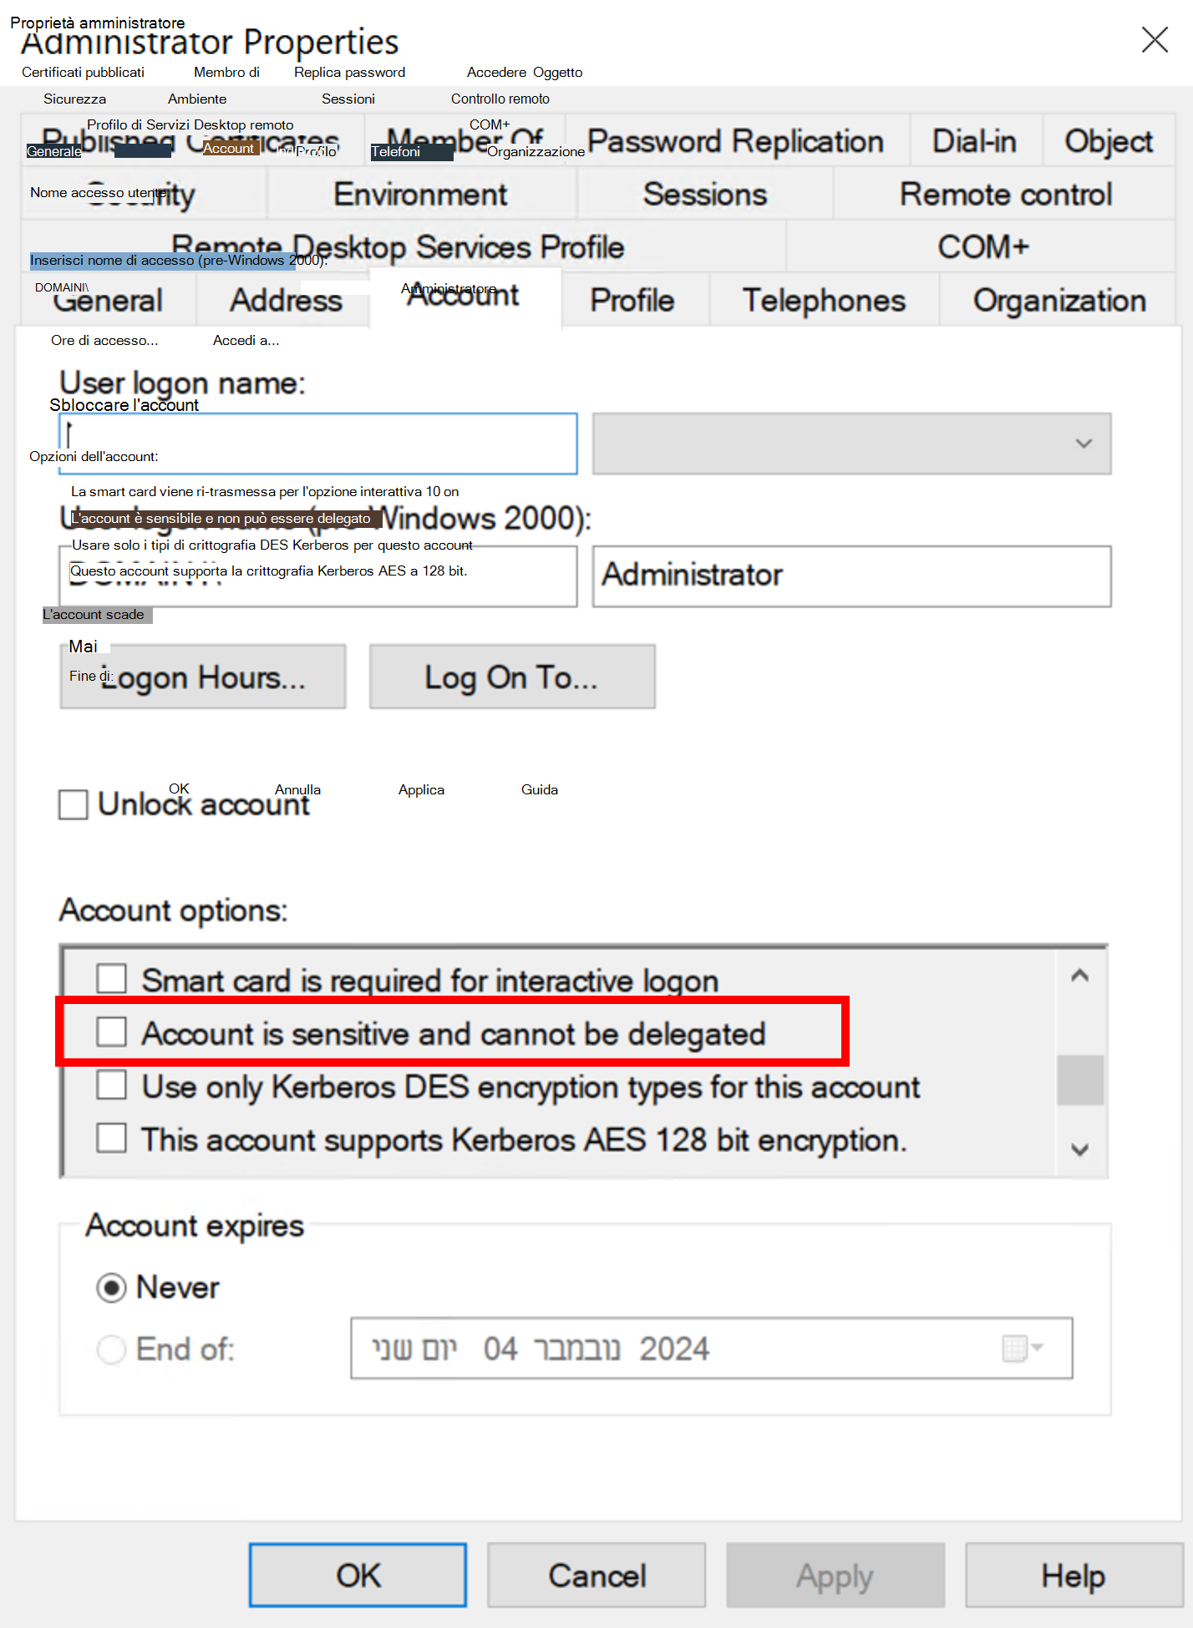Go to the Telephones tab
Viewport: 1193px width, 1628px height.
click(824, 300)
